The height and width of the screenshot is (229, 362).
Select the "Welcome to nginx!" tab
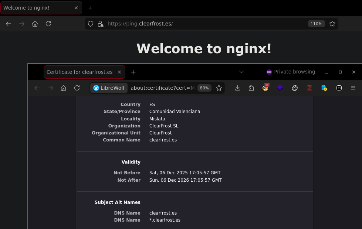pos(37,8)
